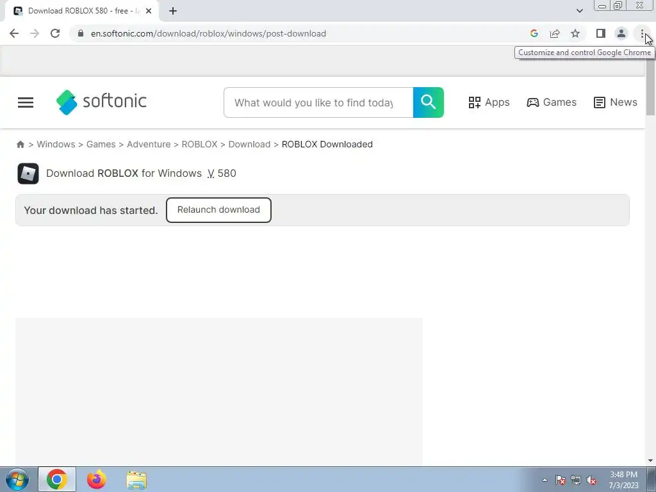The image size is (656, 492).
Task: Show hidden system tray icons
Action: click(x=545, y=480)
